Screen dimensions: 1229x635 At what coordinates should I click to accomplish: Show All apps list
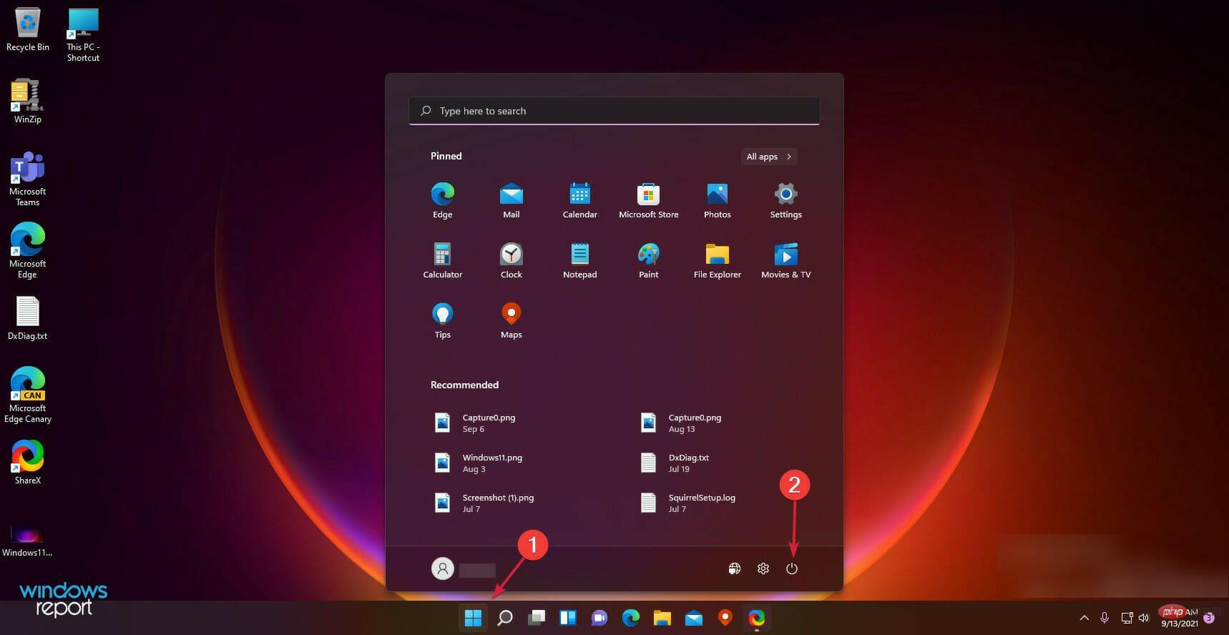pos(768,157)
